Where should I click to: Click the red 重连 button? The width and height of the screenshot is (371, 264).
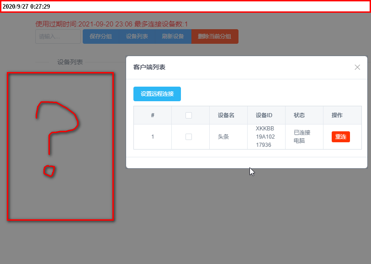[x=341, y=137]
